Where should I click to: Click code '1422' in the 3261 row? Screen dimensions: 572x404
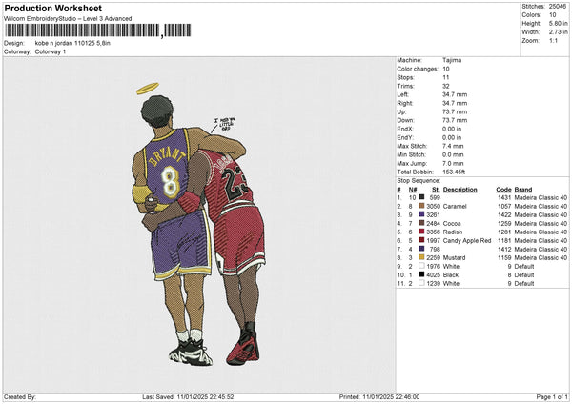[504, 214]
